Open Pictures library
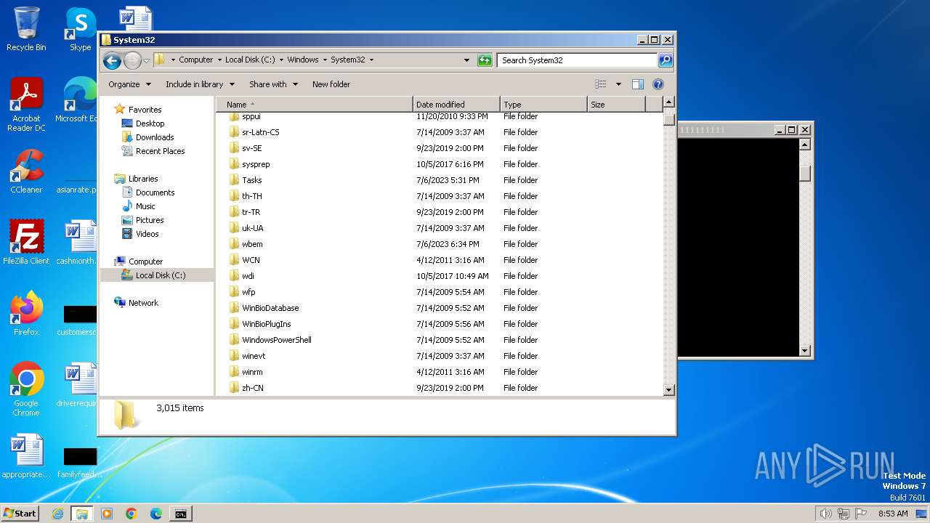Image resolution: width=930 pixels, height=523 pixels. [150, 220]
